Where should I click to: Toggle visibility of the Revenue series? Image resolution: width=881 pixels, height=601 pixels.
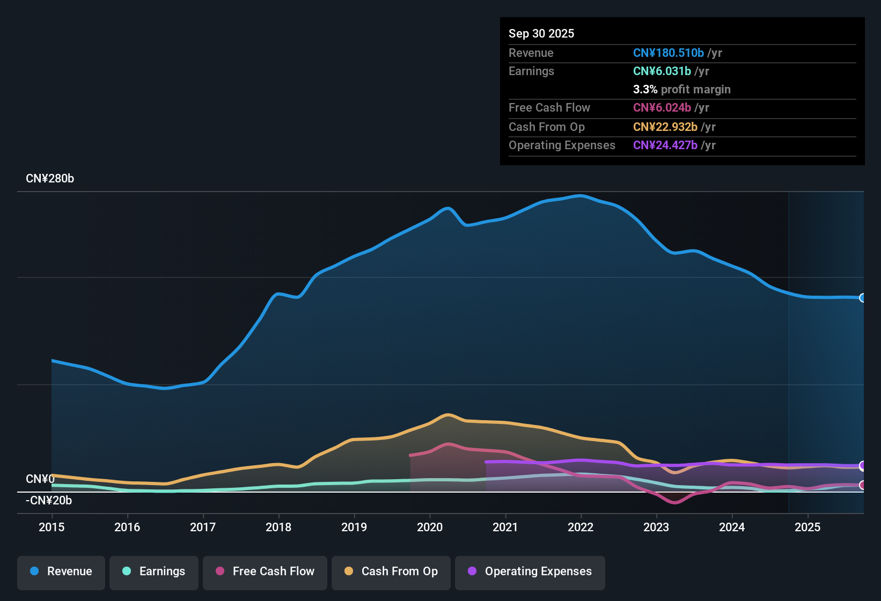click(61, 571)
